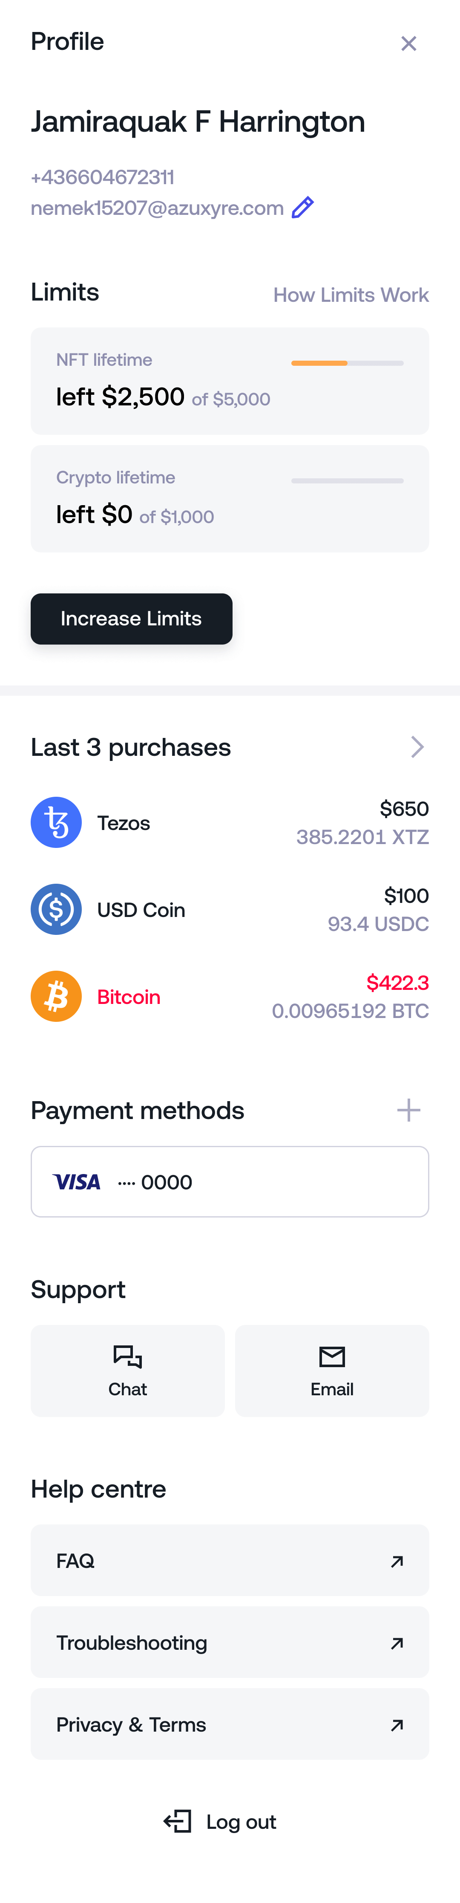Click the NFT lifetime progress bar

coord(348,363)
